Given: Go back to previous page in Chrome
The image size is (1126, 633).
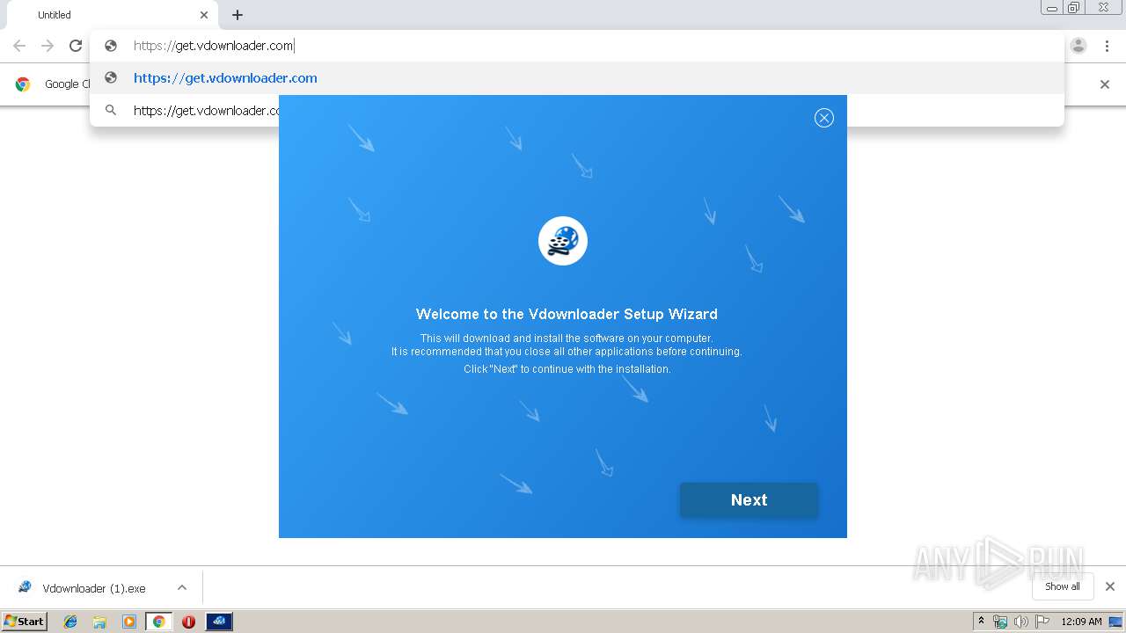Looking at the screenshot, I should point(19,46).
